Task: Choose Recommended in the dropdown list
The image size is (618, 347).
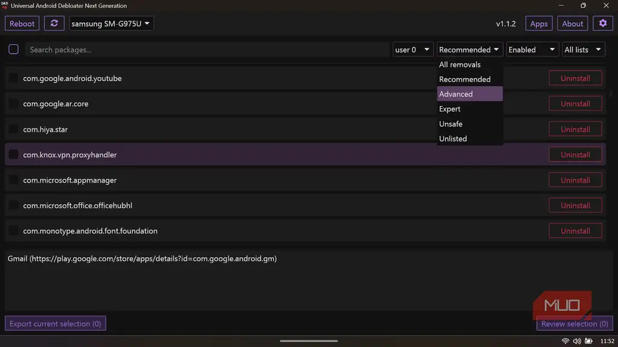Action: (470, 79)
